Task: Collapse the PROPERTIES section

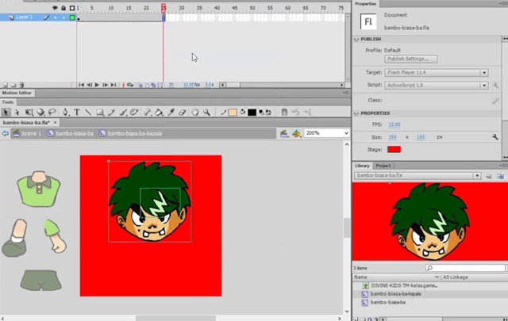Action: click(356, 113)
